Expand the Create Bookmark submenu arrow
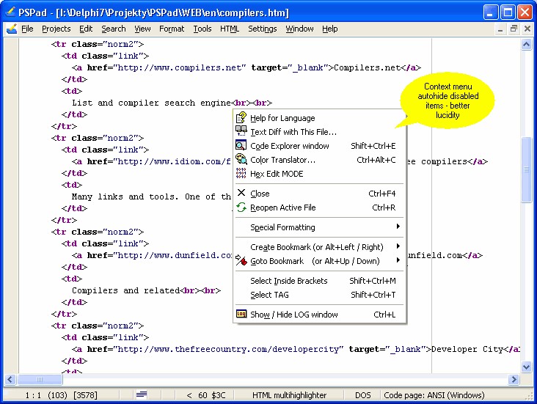Viewport: 537px width, 404px height. point(398,247)
